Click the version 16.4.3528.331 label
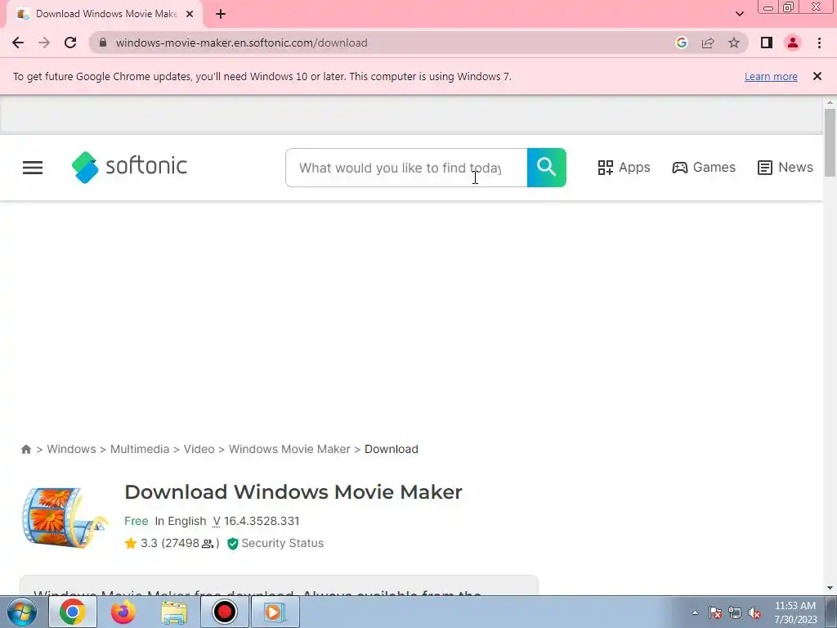This screenshot has height=628, width=837. [x=256, y=521]
